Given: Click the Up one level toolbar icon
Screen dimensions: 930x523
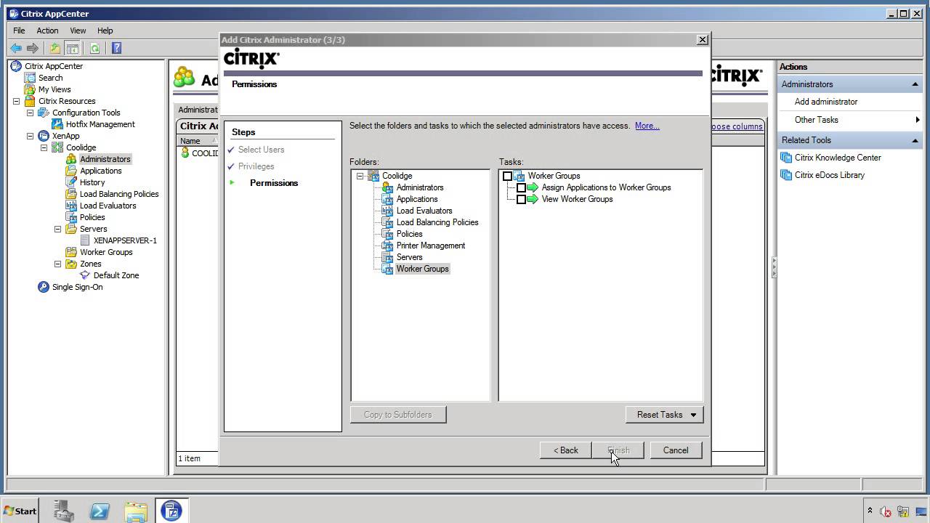Looking at the screenshot, I should tap(55, 48).
